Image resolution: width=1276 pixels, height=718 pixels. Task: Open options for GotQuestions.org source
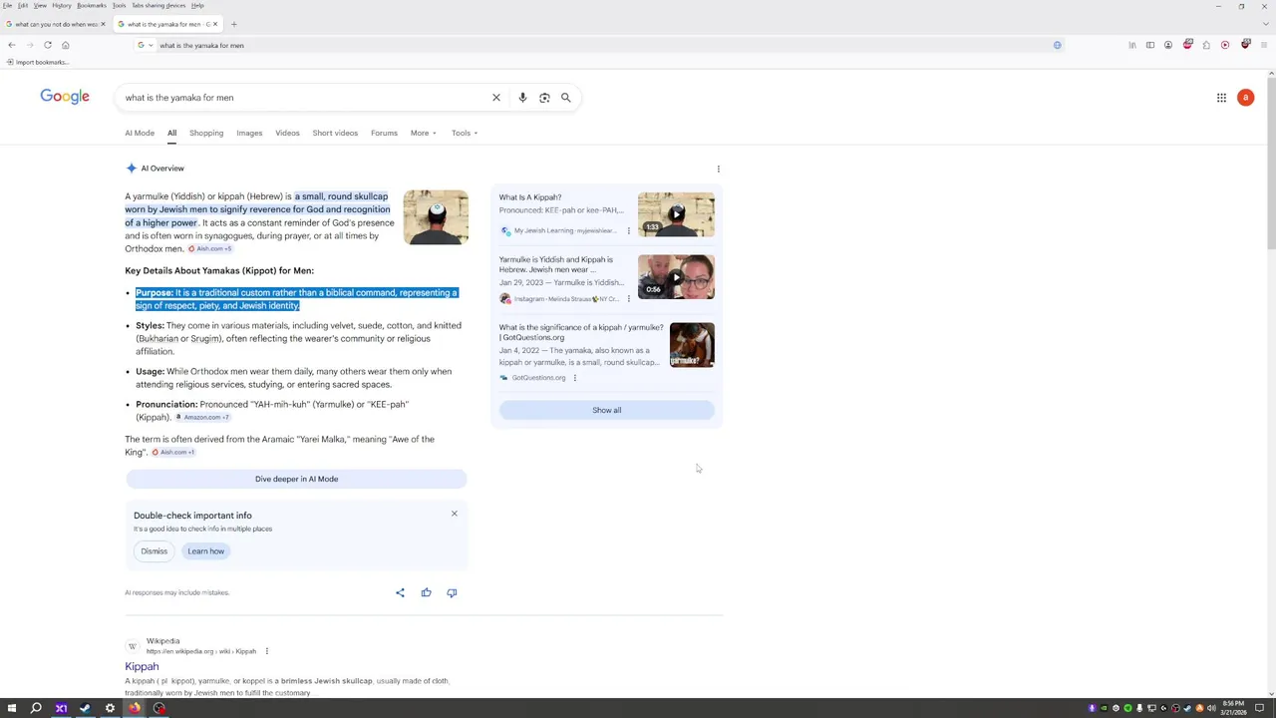tap(574, 378)
